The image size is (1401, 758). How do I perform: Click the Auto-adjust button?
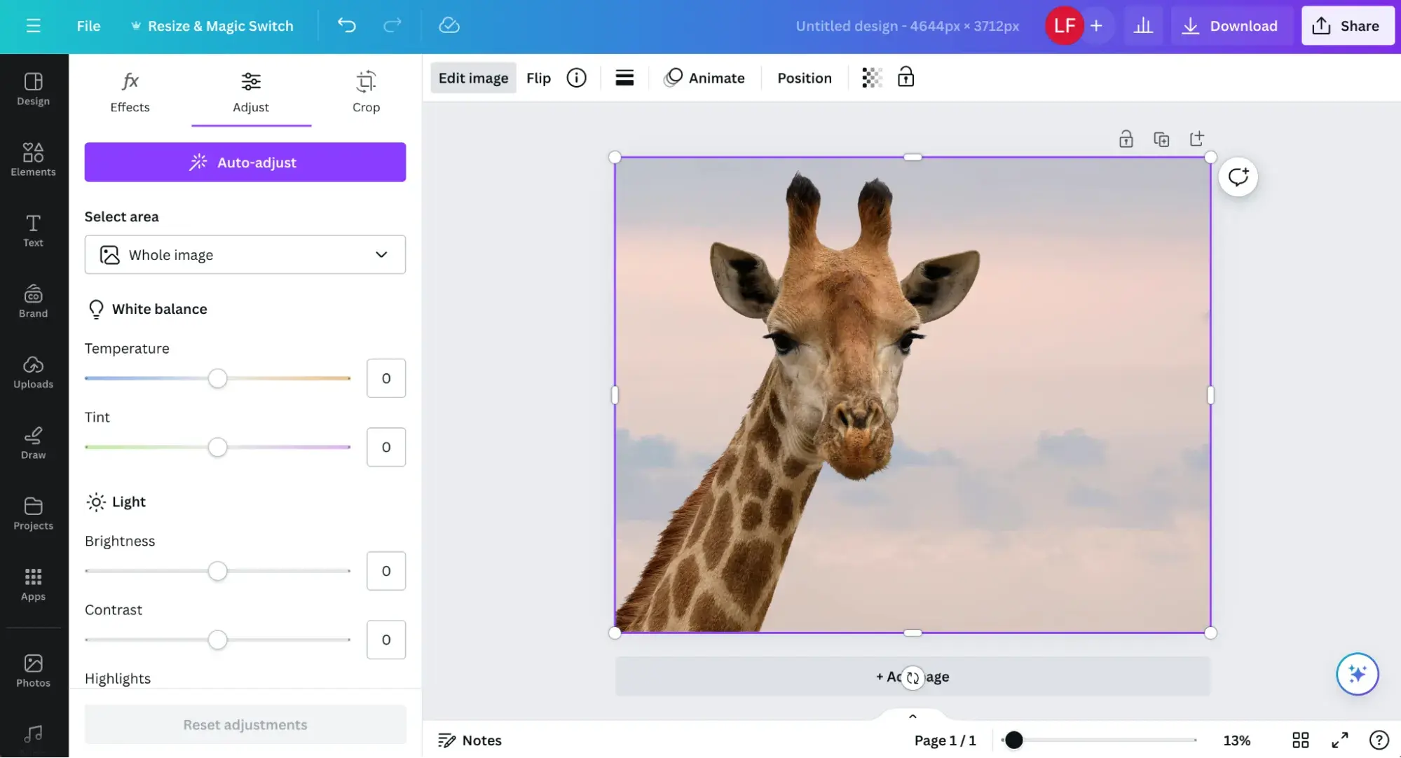pos(245,163)
